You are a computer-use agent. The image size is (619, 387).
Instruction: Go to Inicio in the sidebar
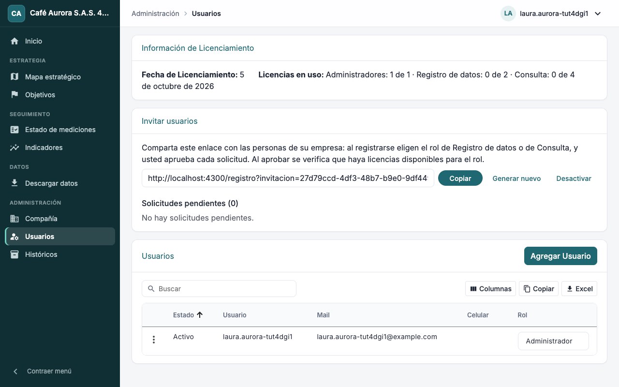coord(60,41)
